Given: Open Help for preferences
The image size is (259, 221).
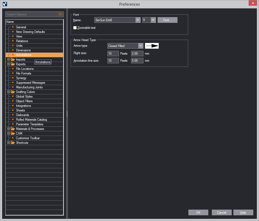Looking at the screenshot, I should pyautogui.click(x=243, y=212).
